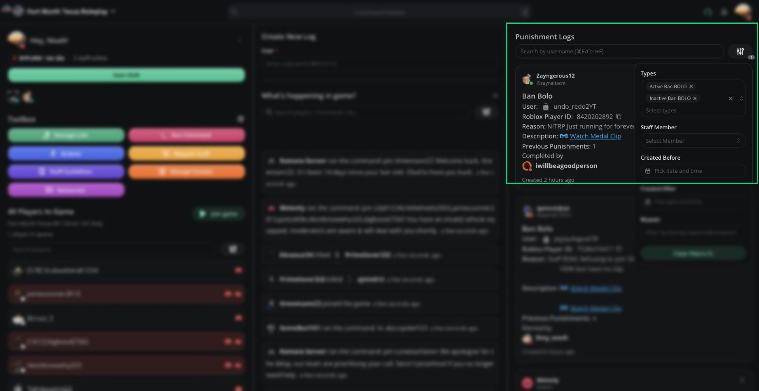The image size is (759, 391).
Task: Click the calendar icon in Created Before
Action: pyautogui.click(x=648, y=171)
